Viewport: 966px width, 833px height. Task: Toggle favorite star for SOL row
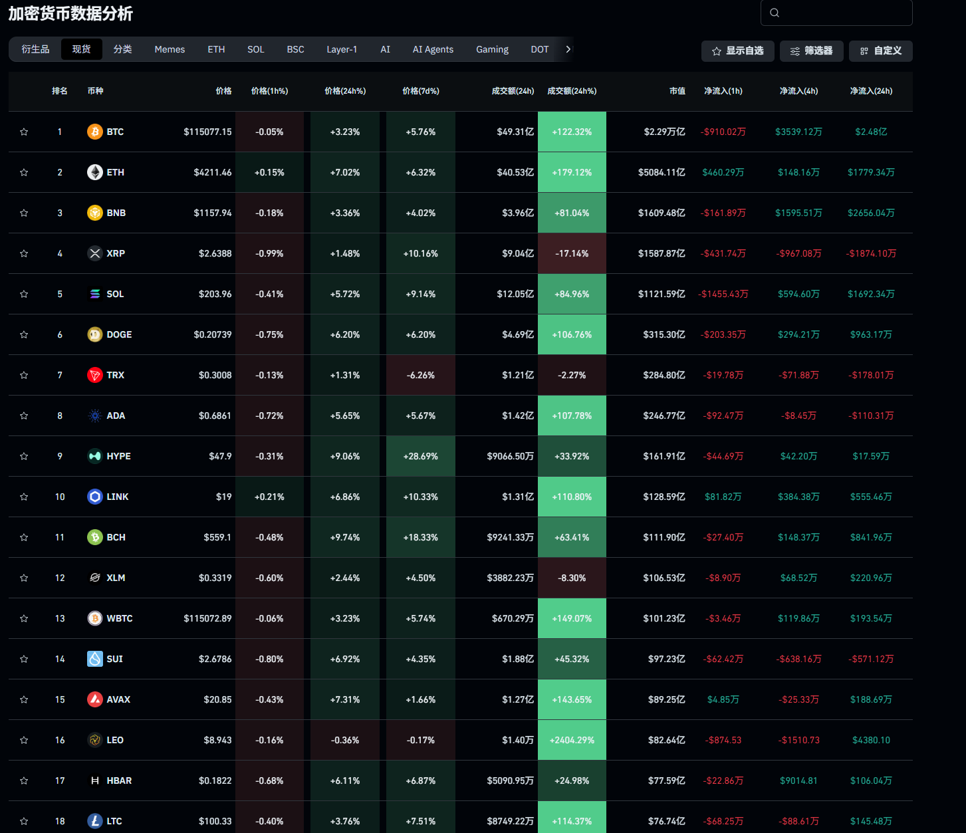(24, 294)
